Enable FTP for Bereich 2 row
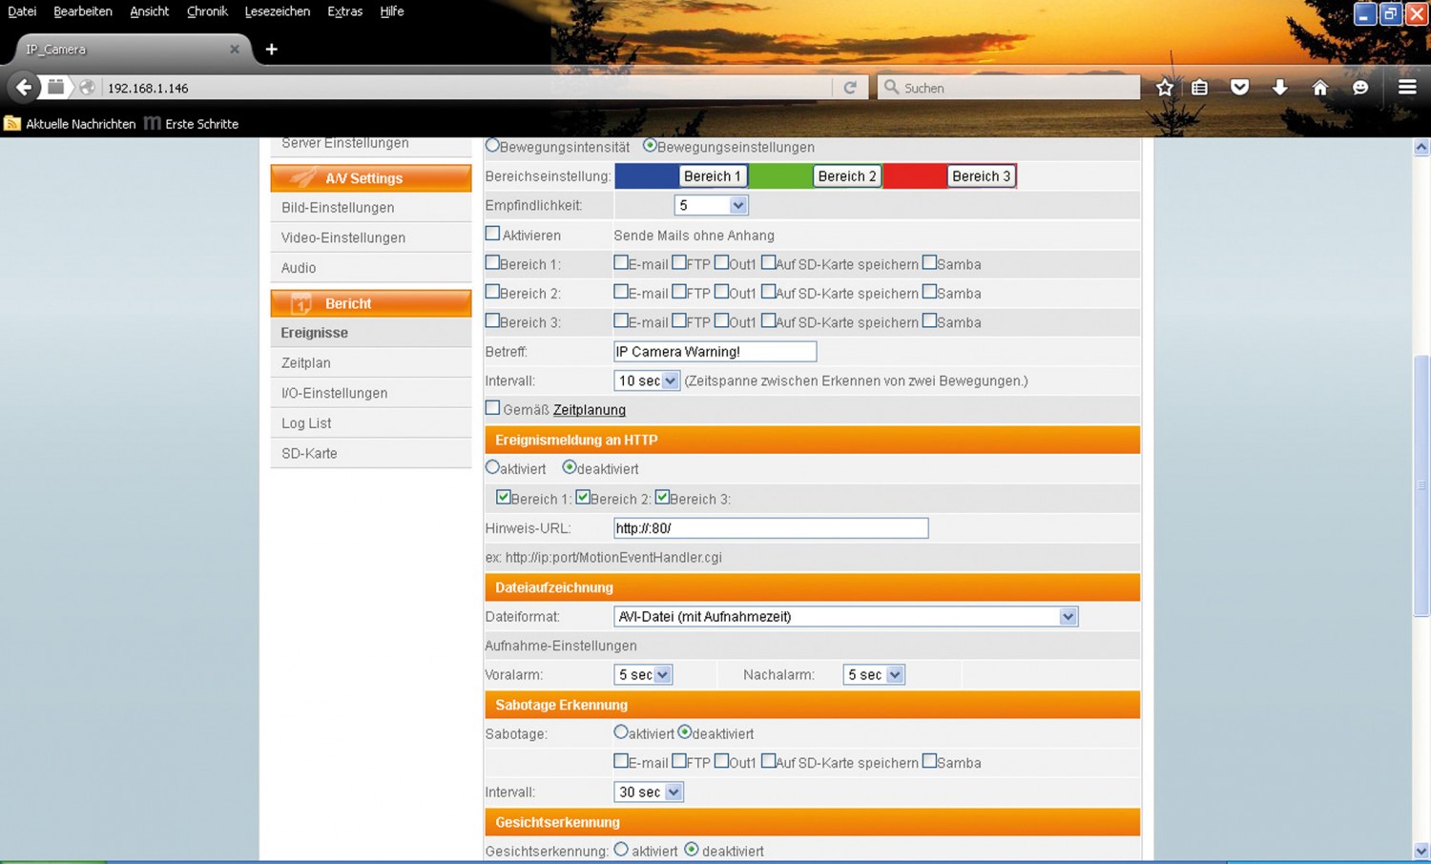Image resolution: width=1431 pixels, height=864 pixels. (x=679, y=292)
